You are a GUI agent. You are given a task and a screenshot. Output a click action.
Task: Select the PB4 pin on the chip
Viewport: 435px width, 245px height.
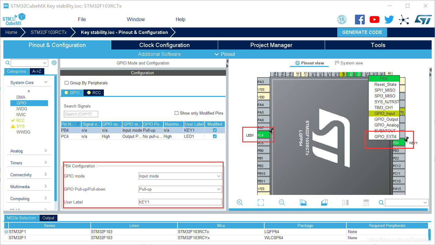(399, 143)
